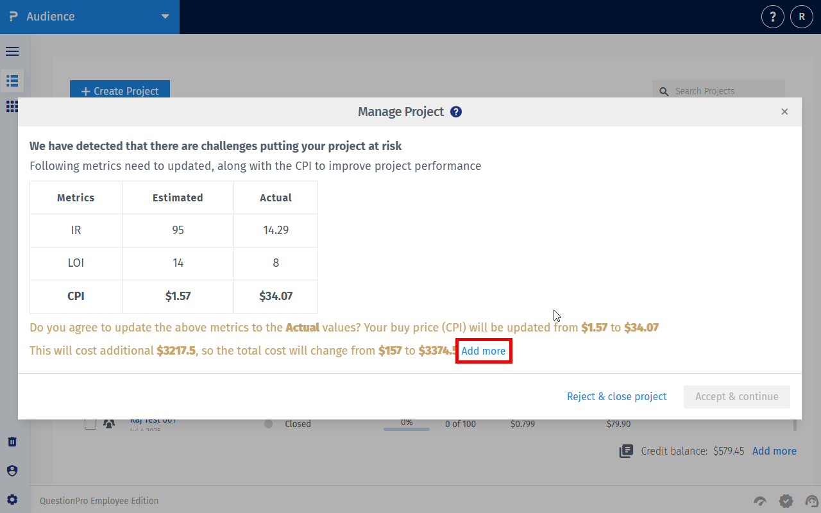Open the hamburger navigation menu

click(x=12, y=51)
